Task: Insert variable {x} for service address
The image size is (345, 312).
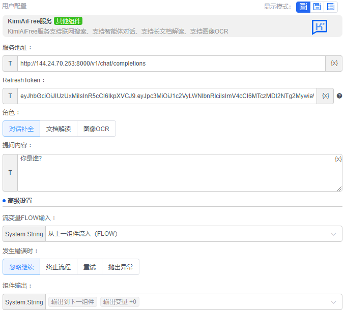Action: (x=334, y=64)
